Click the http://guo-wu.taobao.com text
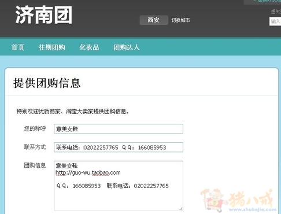Viewport: 281px width, 214px height. click(88, 172)
